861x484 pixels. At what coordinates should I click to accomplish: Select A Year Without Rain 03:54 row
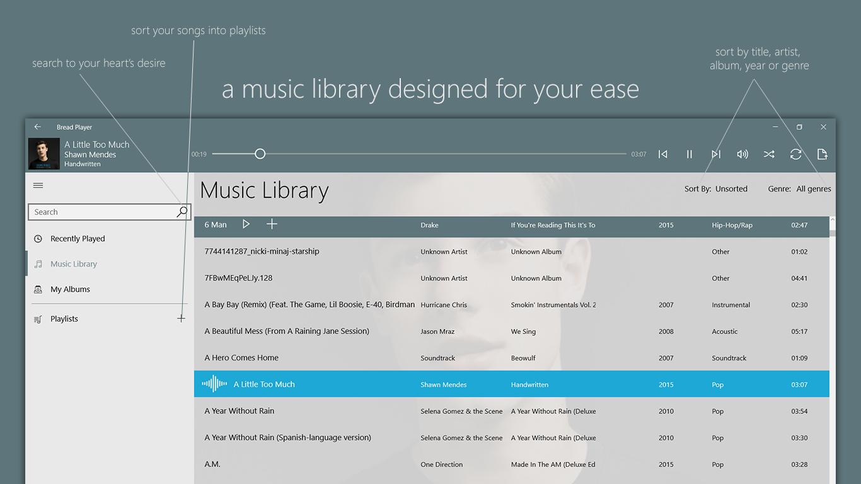(511, 411)
